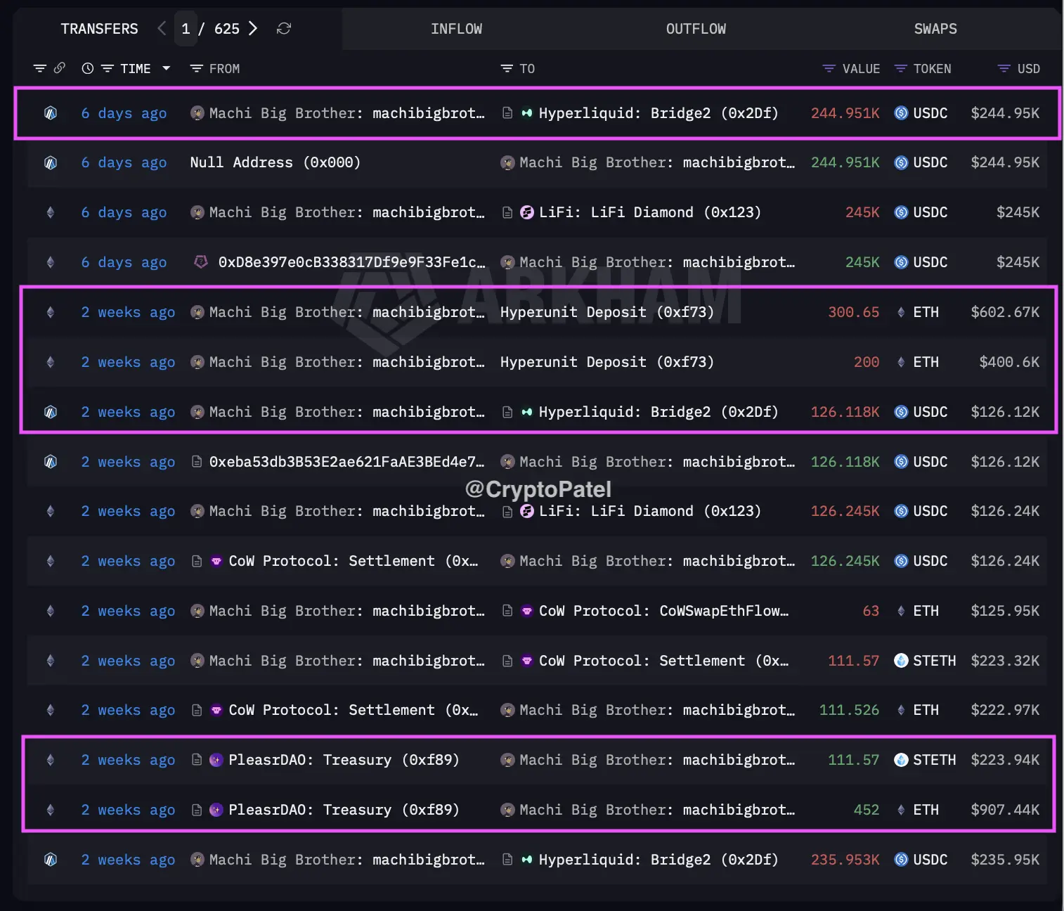Go to next transfers page arrow
Viewport: 1064px width, 911px height.
click(x=253, y=28)
